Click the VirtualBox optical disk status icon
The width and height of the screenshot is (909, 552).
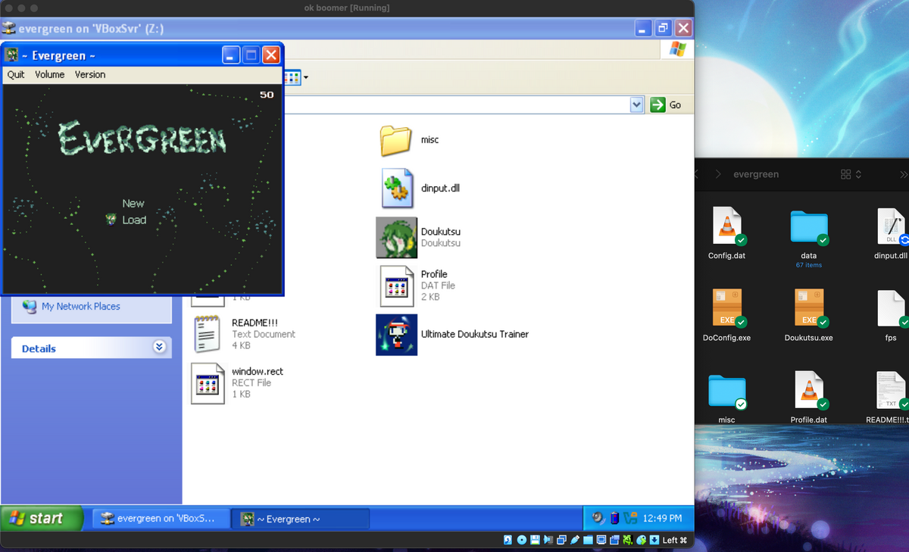[x=522, y=540]
